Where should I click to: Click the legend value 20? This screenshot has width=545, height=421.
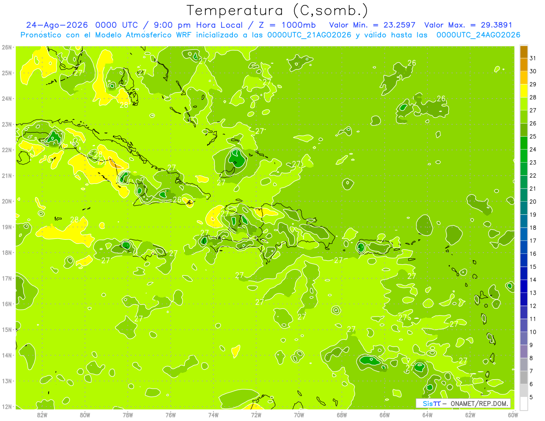tap(533, 202)
